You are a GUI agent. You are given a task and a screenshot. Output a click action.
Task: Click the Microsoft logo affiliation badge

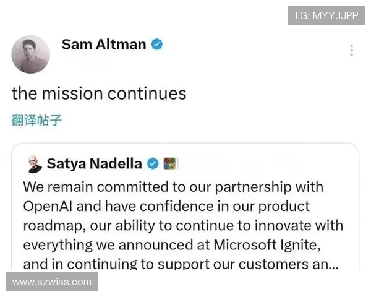(x=170, y=164)
